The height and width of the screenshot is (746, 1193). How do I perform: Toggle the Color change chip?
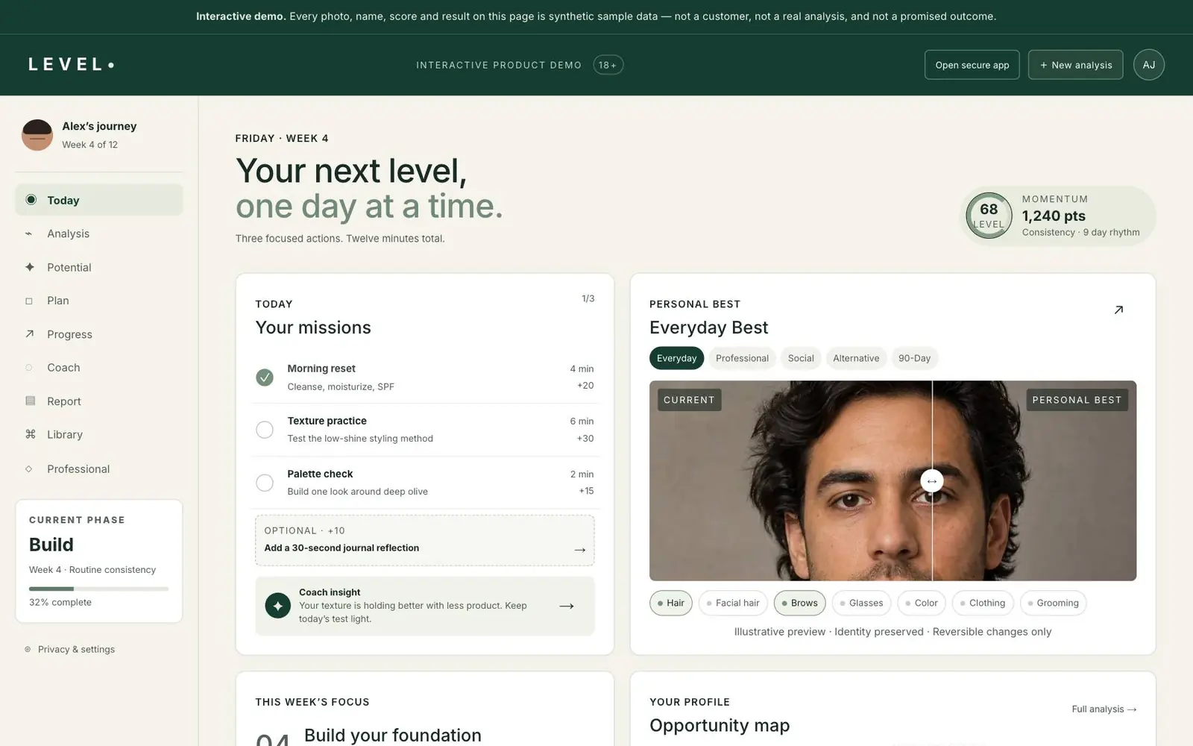point(922,603)
